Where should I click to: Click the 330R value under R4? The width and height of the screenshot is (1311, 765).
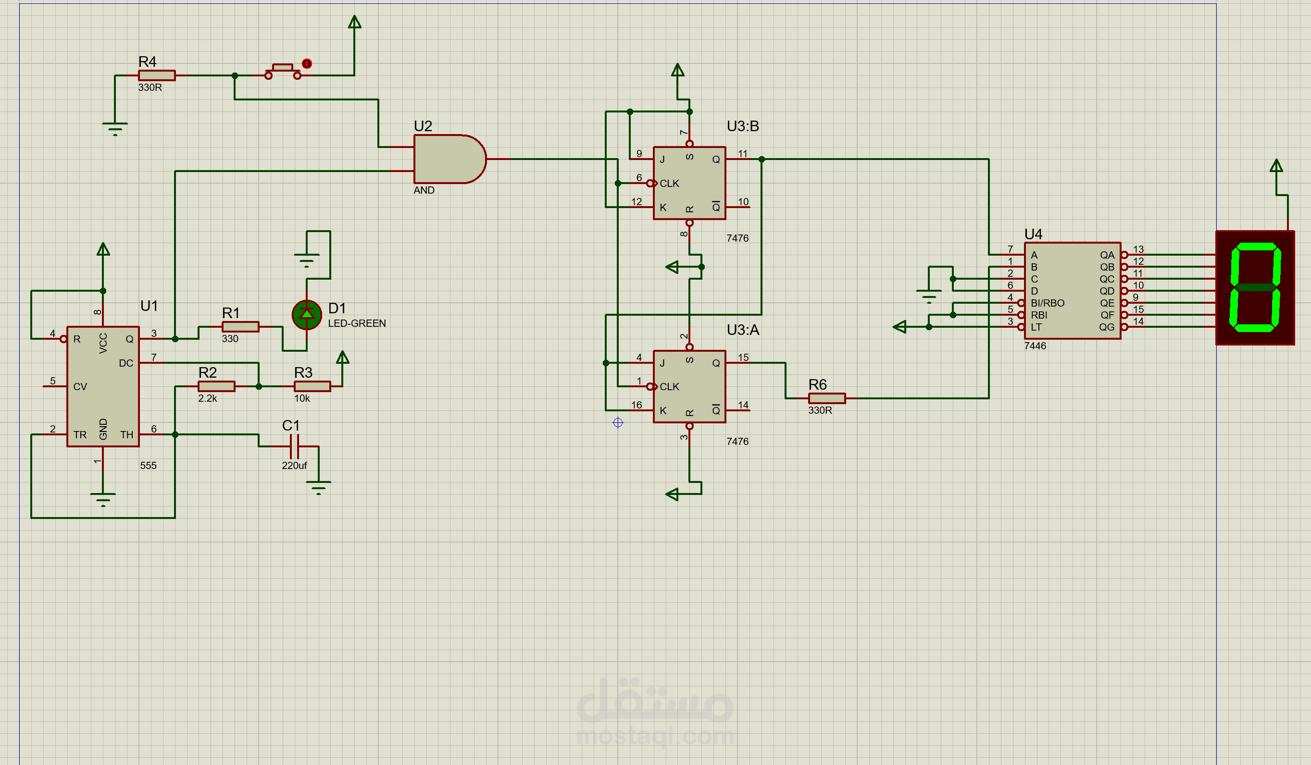tap(150, 87)
